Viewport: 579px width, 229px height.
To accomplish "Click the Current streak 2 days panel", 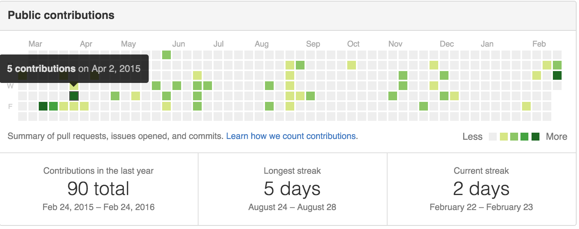I will (481, 189).
